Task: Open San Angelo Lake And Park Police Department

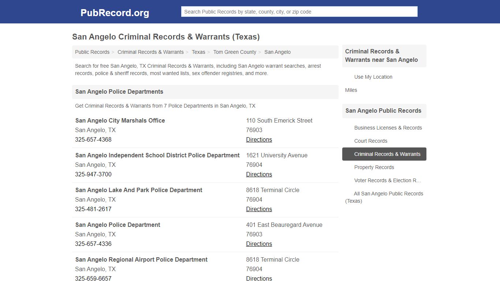Action: 139,190
